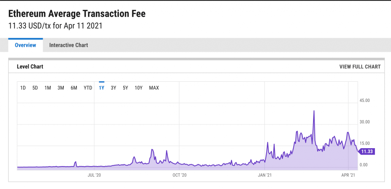Click the VIEW FULL CHART link
The image size is (391, 189).
360,66
